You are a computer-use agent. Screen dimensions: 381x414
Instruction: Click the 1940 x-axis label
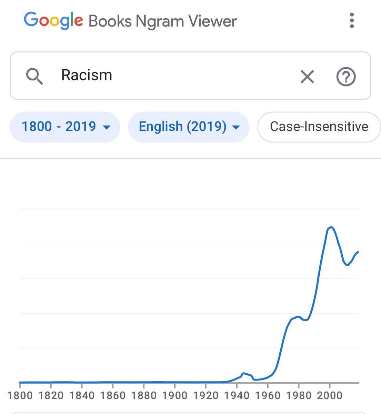[x=237, y=395]
